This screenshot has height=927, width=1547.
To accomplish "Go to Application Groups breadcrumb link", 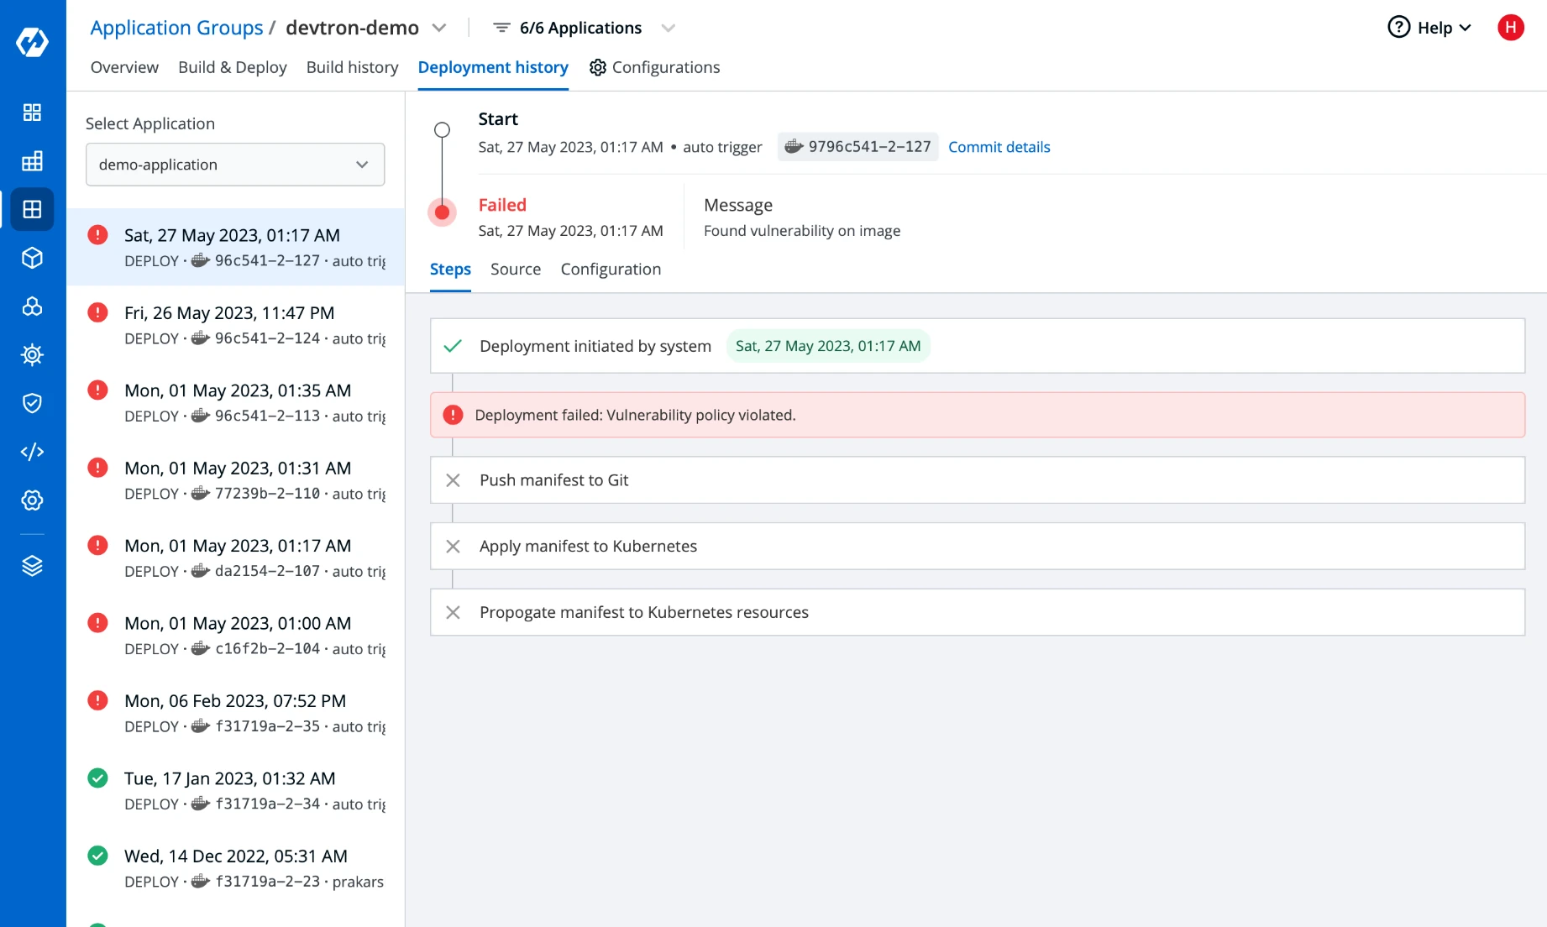I will pyautogui.click(x=176, y=28).
